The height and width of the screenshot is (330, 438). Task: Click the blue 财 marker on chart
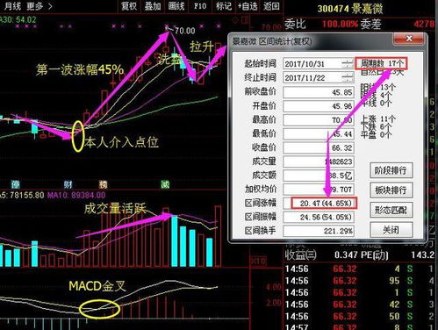click(x=68, y=184)
